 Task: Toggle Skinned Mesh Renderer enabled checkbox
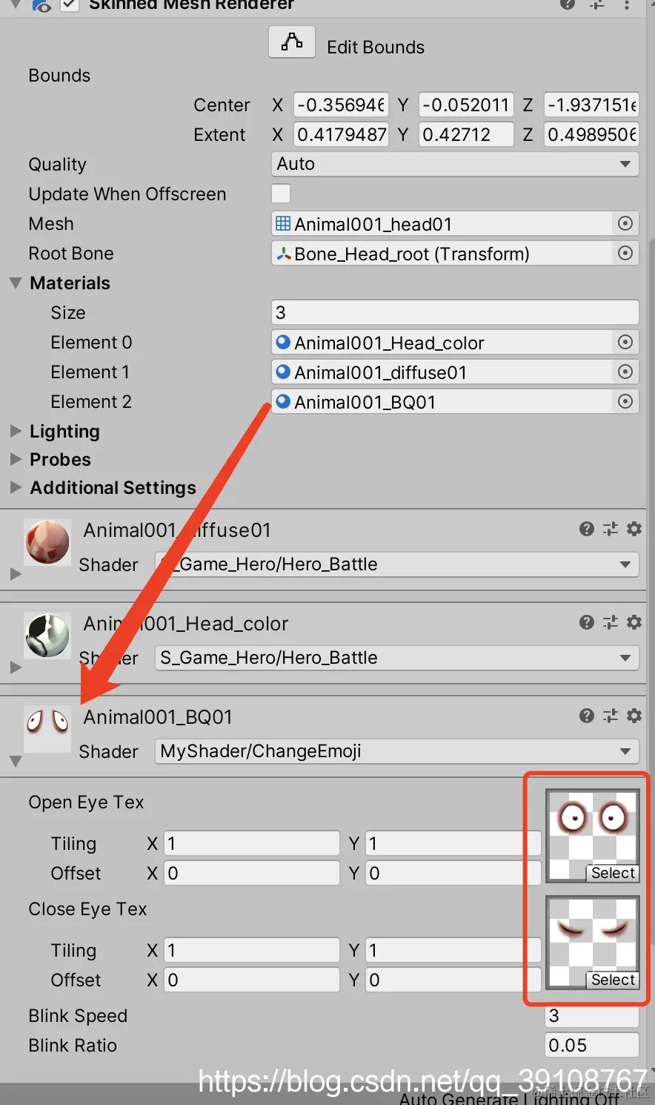[x=70, y=4]
